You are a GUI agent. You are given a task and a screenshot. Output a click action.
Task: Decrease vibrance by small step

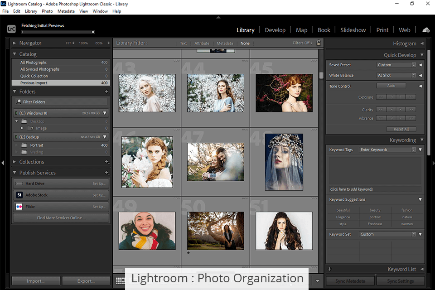pyautogui.click(x=391, y=118)
